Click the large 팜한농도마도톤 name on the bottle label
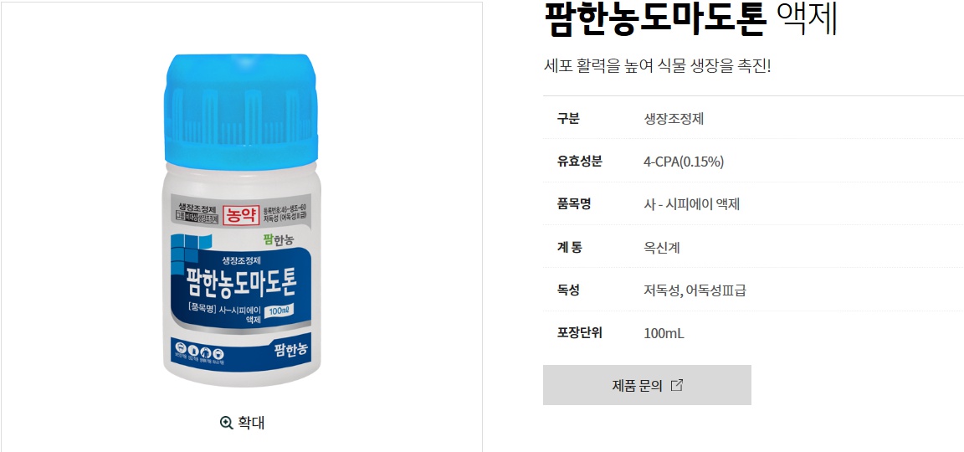Screen dimensions: 964x452 [x=241, y=283]
